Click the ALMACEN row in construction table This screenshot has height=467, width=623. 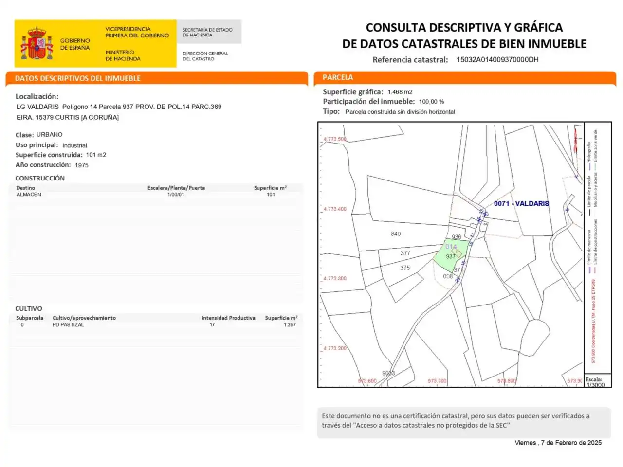[156, 195]
